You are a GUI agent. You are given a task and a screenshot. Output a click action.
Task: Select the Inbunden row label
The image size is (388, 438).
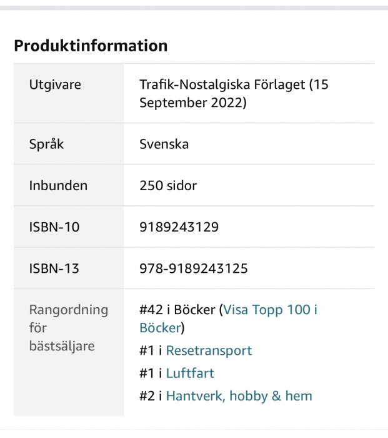coord(58,186)
